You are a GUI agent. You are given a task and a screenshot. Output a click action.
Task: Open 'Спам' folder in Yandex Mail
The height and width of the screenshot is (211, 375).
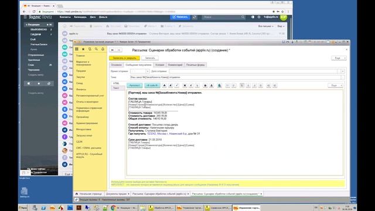31,65
